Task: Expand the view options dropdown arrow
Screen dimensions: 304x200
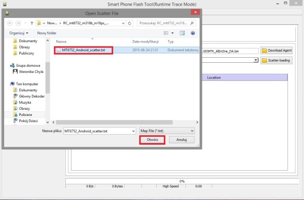Action: [172, 33]
